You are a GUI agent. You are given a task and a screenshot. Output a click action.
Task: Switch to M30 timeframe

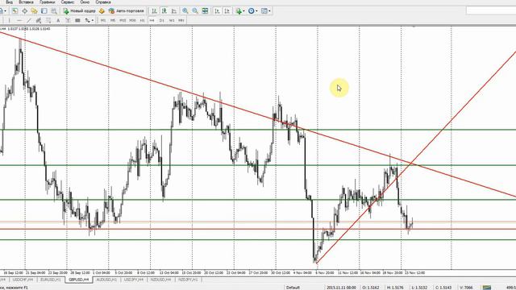pyautogui.click(x=132, y=20)
